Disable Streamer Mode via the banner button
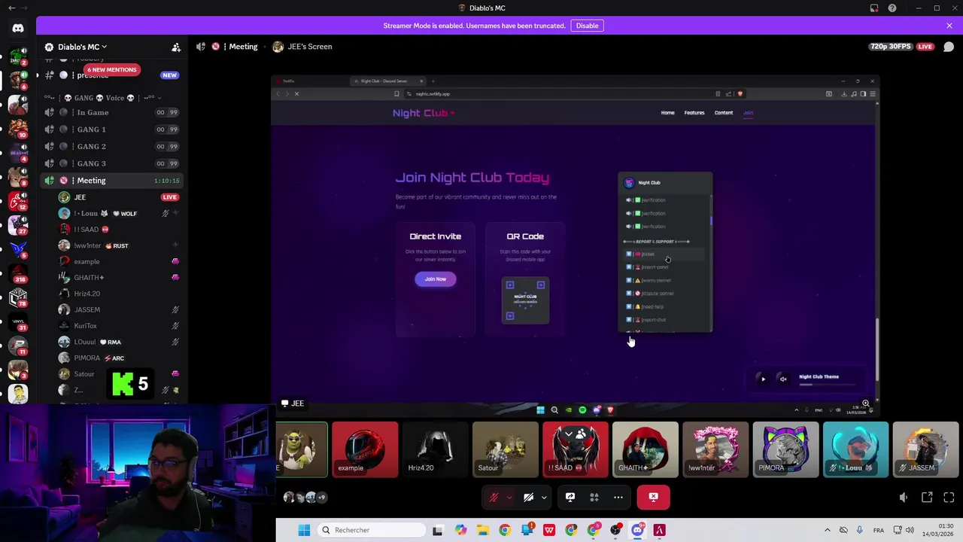Screen dimensions: 963x542 pyautogui.click(x=587, y=26)
